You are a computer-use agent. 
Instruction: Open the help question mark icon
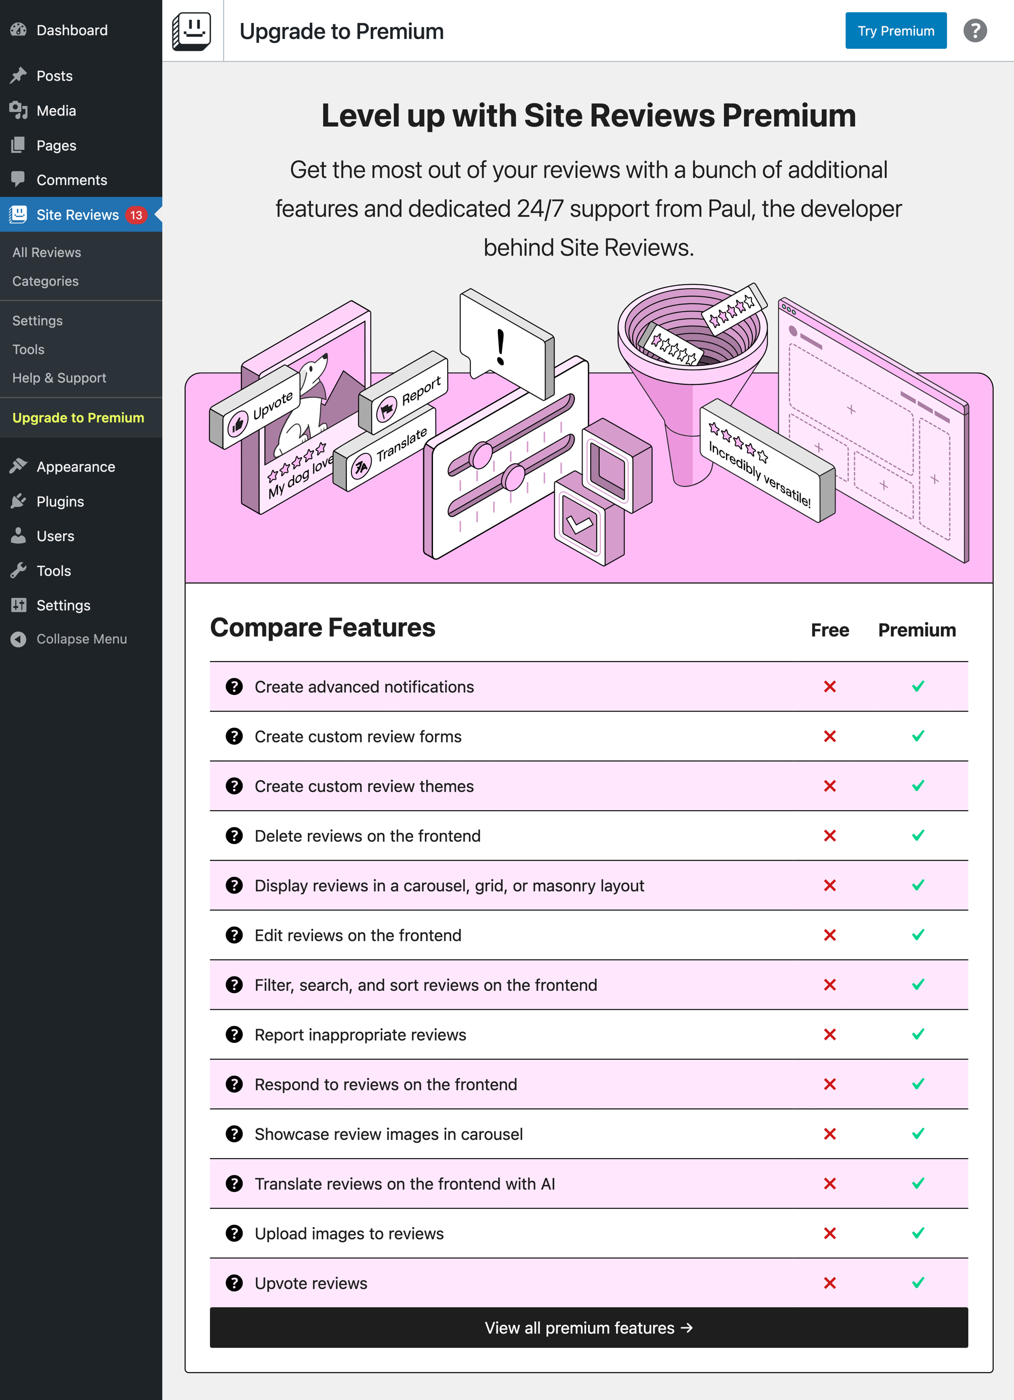point(974,31)
